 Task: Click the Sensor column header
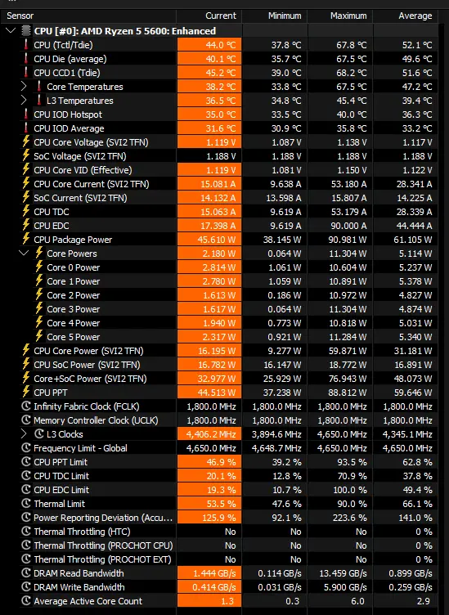[20, 16]
